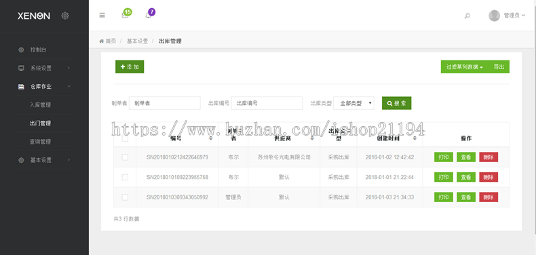Open the 过滤某列数据 dropdown button
Image resolution: width=536 pixels, height=255 pixels.
click(x=464, y=67)
